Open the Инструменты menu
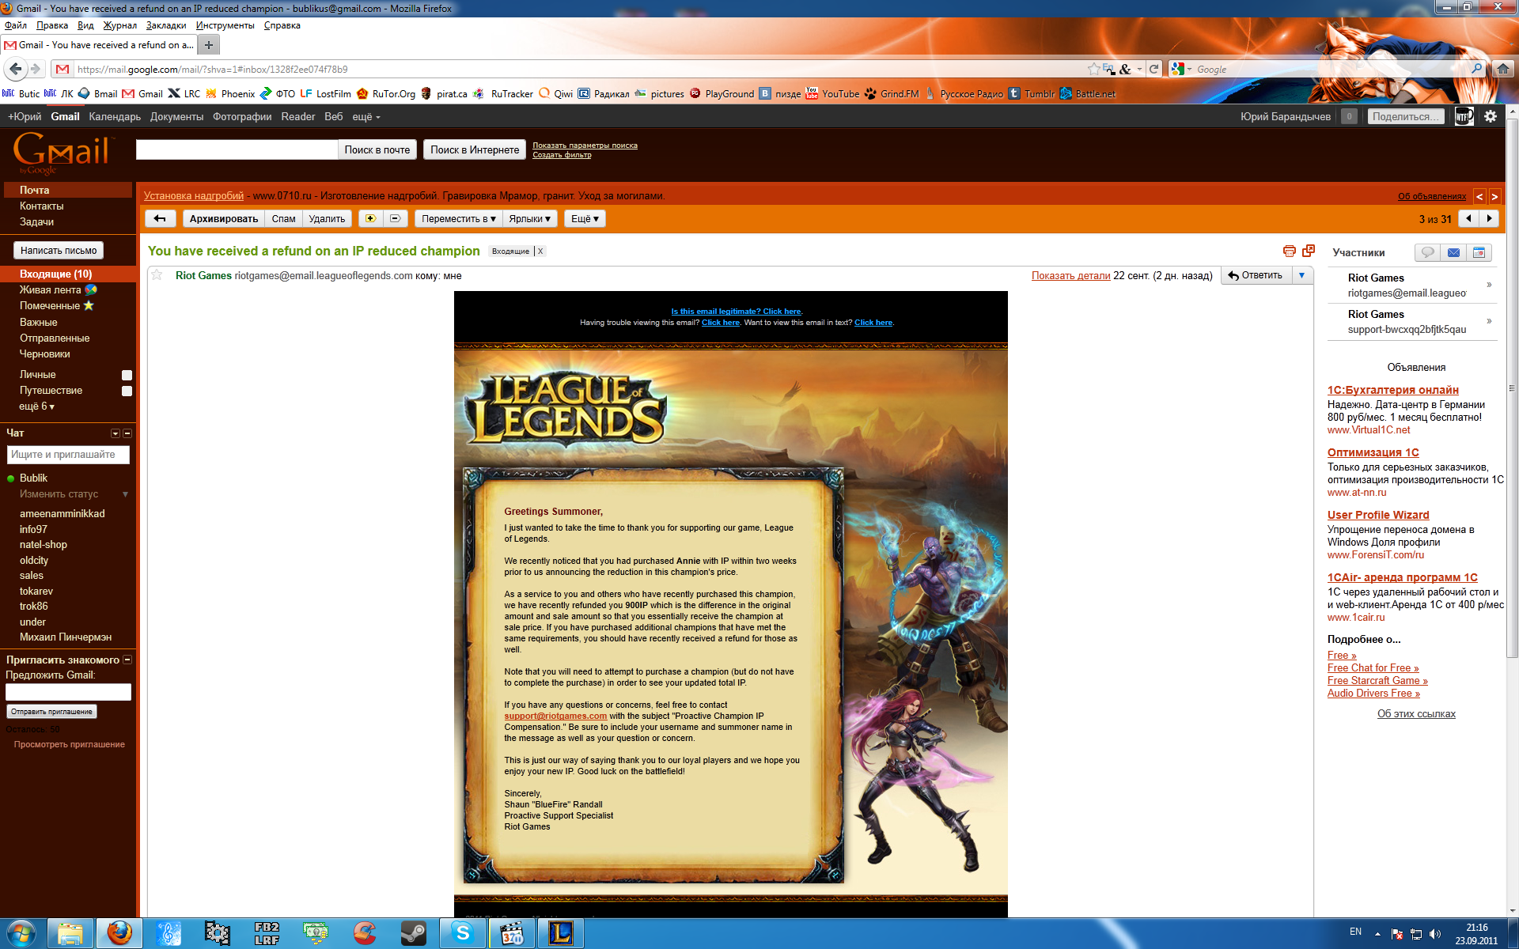Viewport: 1519px width, 949px height. (x=225, y=25)
